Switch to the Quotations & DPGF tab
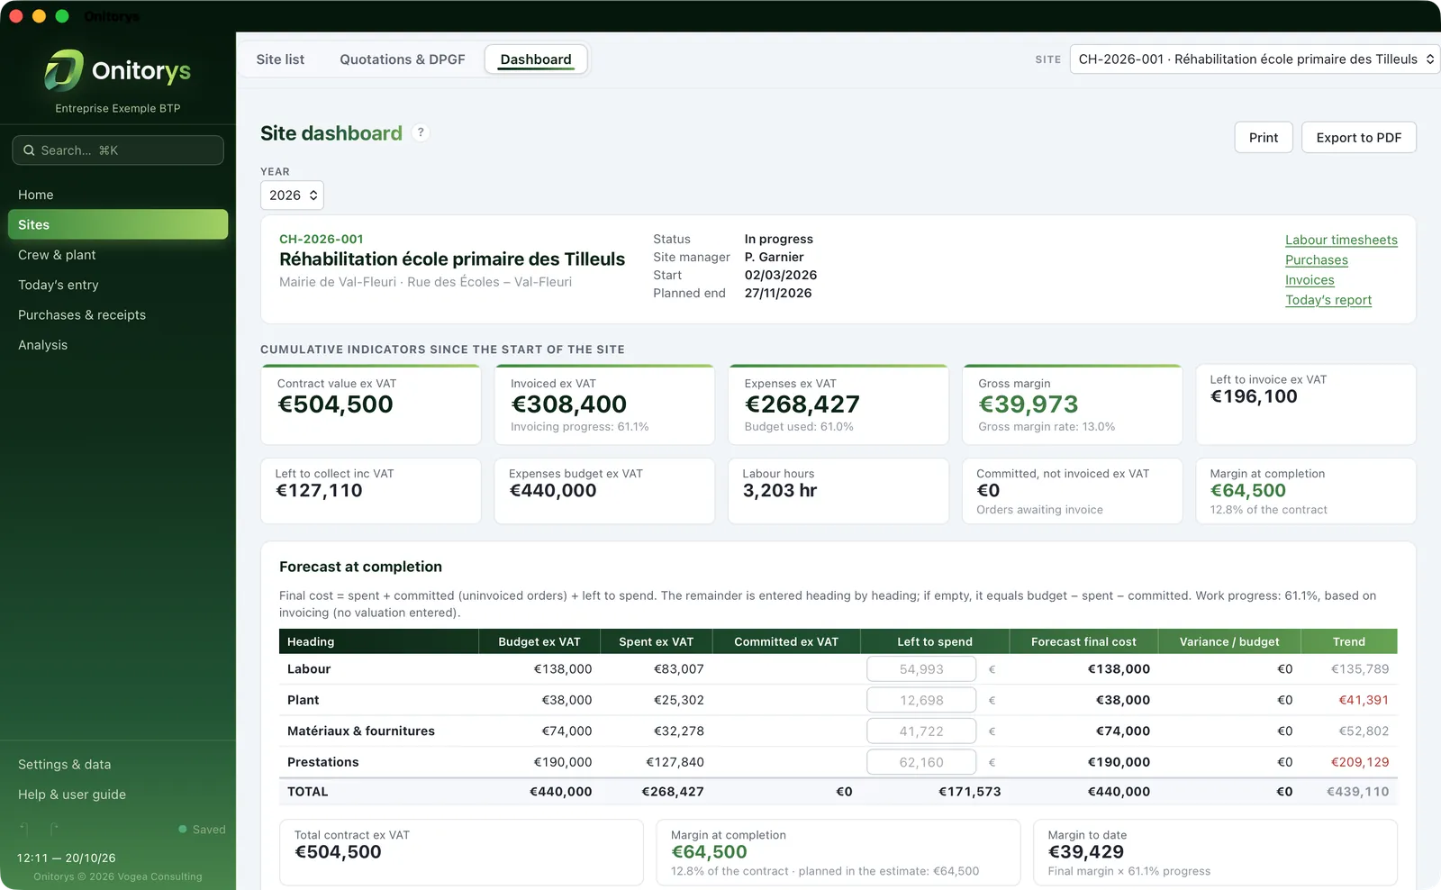The image size is (1441, 890). [x=403, y=59]
